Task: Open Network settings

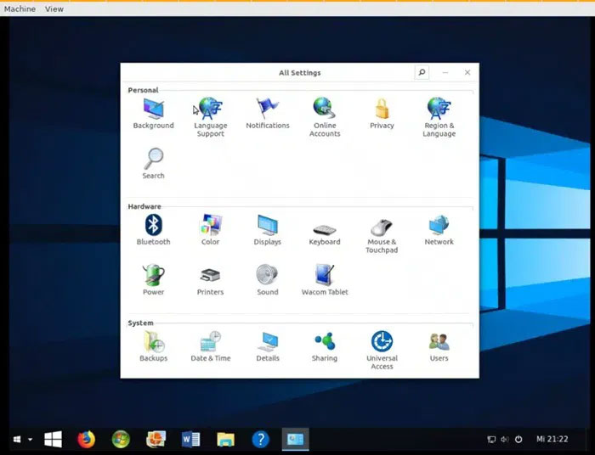Action: click(439, 230)
